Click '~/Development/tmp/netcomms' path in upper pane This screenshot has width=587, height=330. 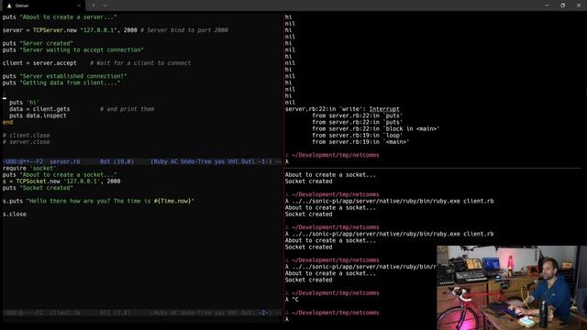point(335,155)
